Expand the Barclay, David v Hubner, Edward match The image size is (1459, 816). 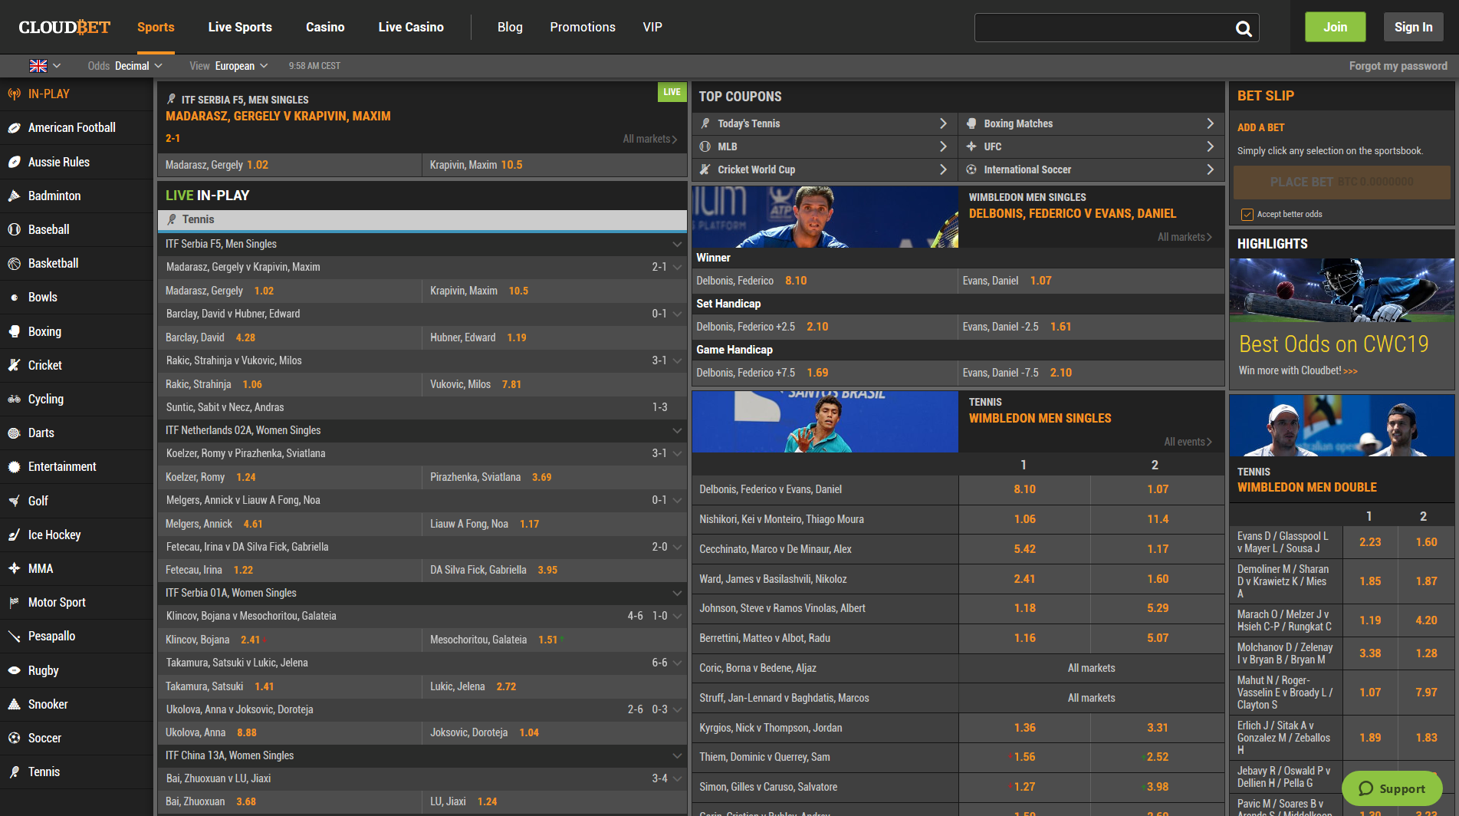677,314
